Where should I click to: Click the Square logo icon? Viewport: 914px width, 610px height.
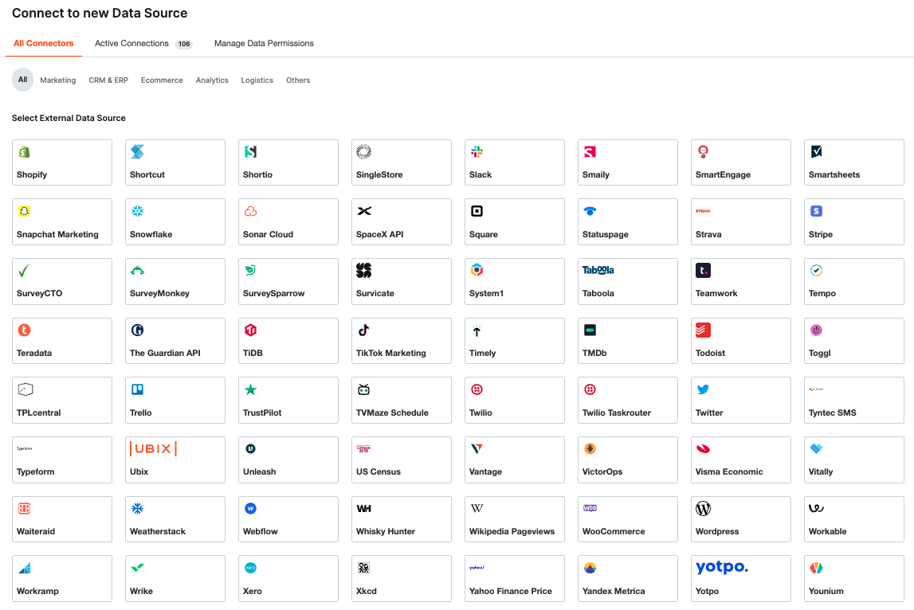(x=477, y=211)
